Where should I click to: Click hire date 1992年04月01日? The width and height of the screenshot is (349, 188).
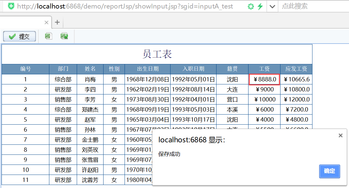point(193,99)
